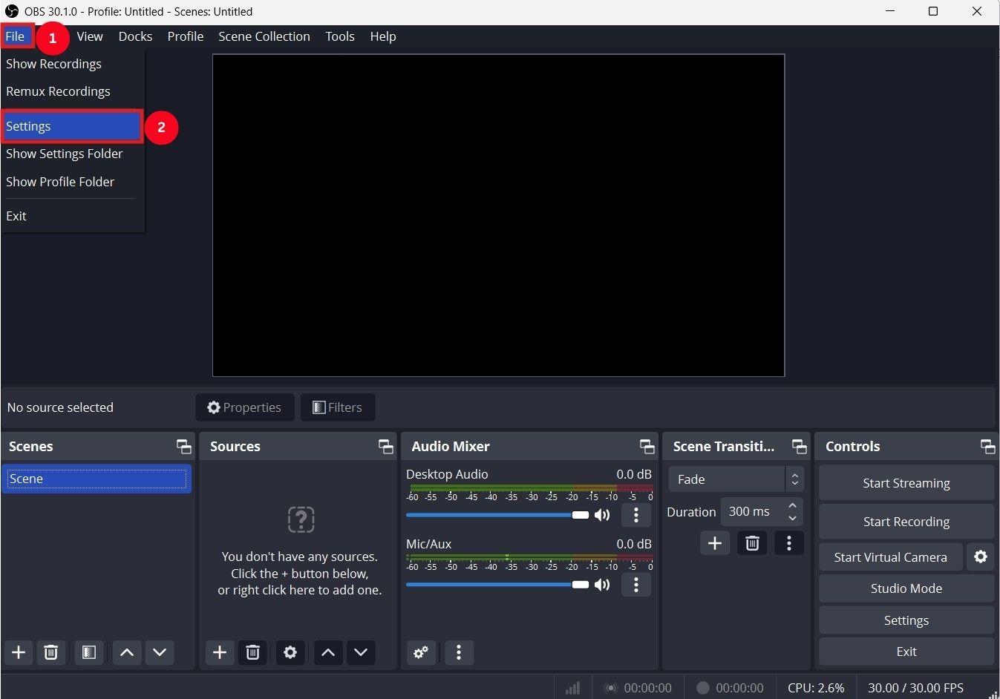The height and width of the screenshot is (699, 1000).
Task: Open the Tools menu
Action: coord(340,36)
